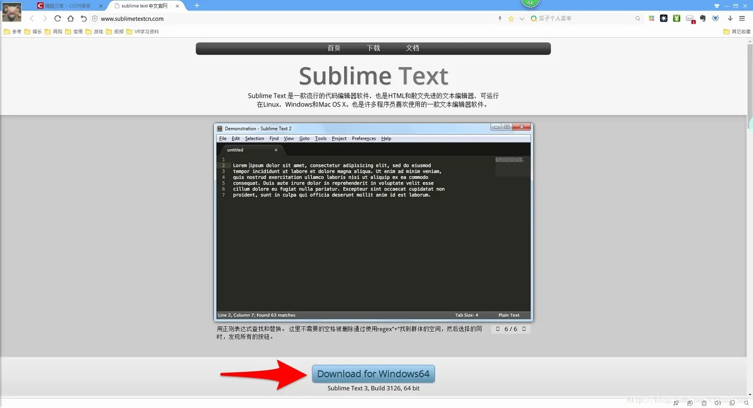The image size is (753, 408).
Task: Open the Evernote clipper icon in the toolbar
Action: [702, 18]
